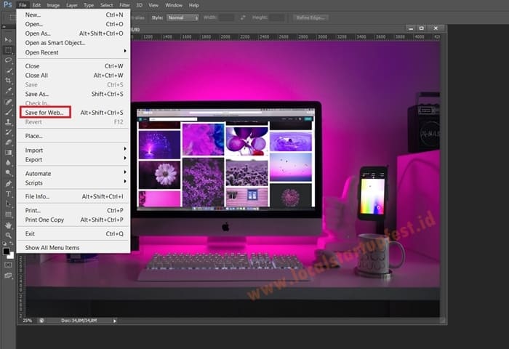This screenshot has height=349, width=509.
Task: Select the Zoom tool
Action: [x=8, y=235]
